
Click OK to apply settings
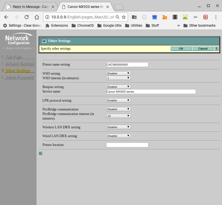coord(181,49)
